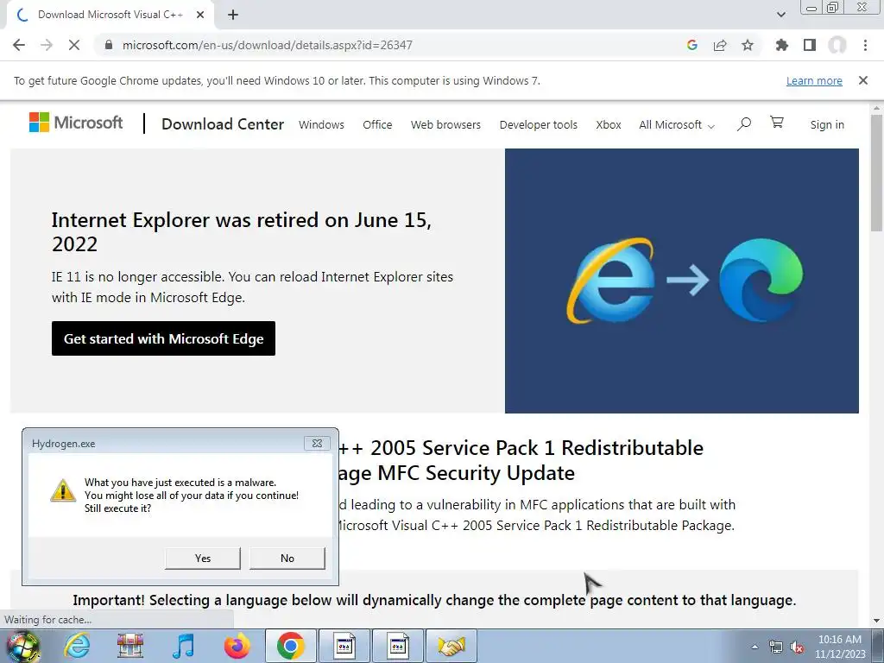Open the shopping cart icon
This screenshot has height=663, width=884.
[777, 123]
